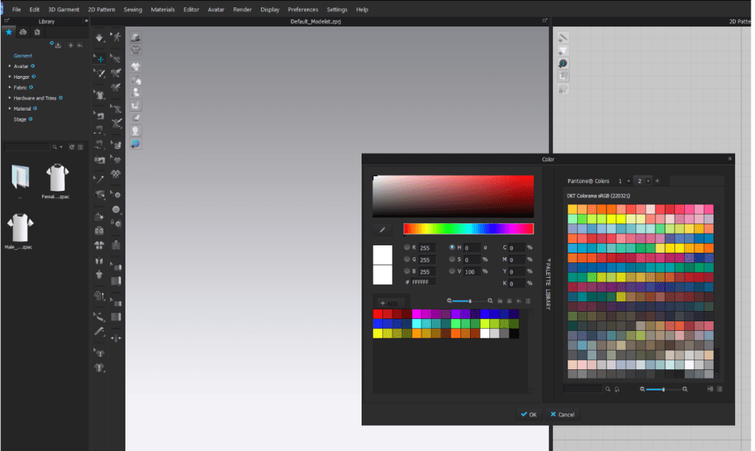755x451 pixels.
Task: Click the rainbow hue slider bar
Action: 468,229
